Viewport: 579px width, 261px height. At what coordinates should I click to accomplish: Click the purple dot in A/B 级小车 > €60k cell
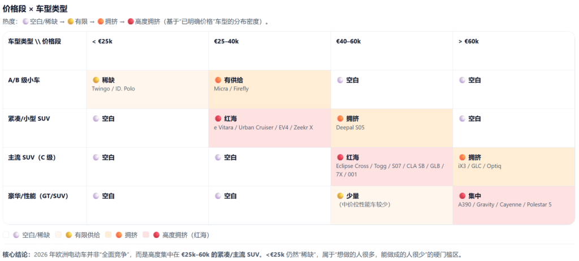(x=463, y=80)
